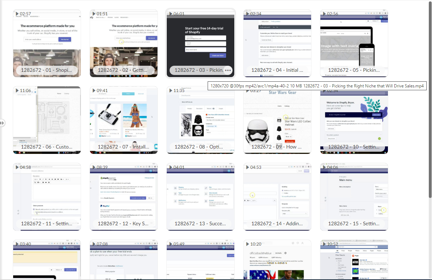Click play icon on the 07:08 video
Screen dimensions: 432x280
tap(94, 244)
